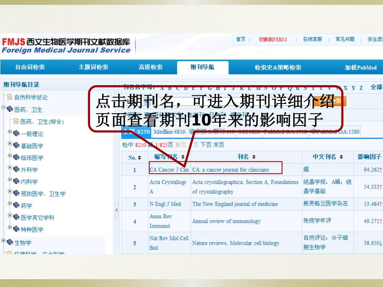The height and width of the screenshot is (287, 383).
Task: Expand the 外科学 node
Action: [x=10, y=167]
